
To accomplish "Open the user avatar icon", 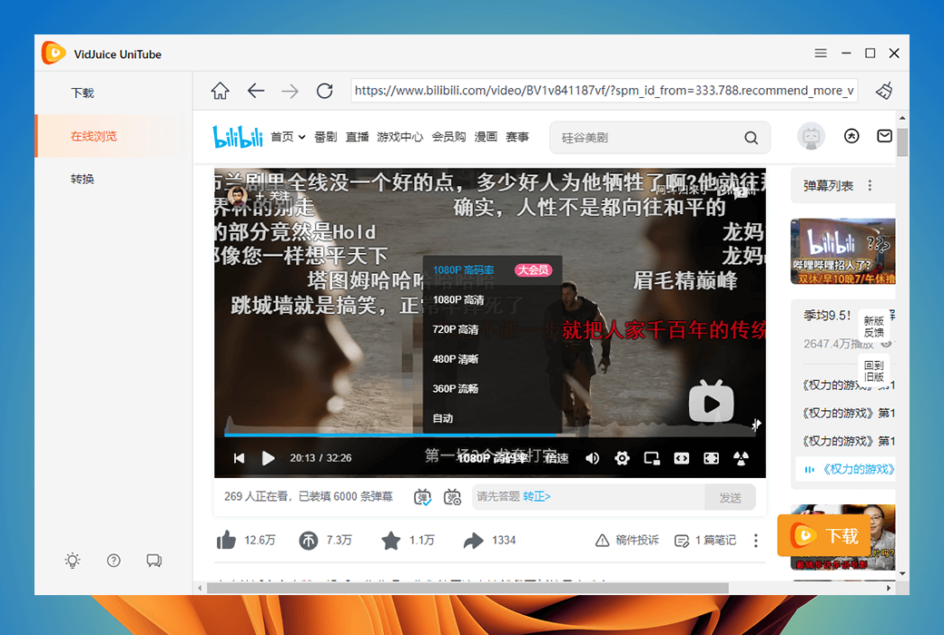I will coord(811,137).
